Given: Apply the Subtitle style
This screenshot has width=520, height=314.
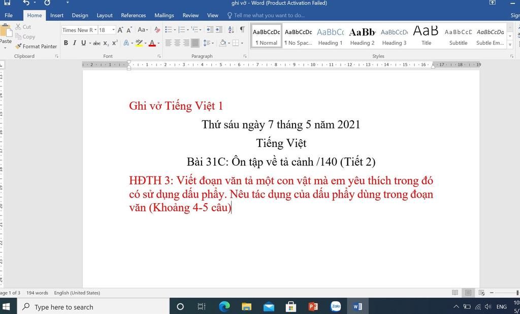Looking at the screenshot, I should coord(459,36).
